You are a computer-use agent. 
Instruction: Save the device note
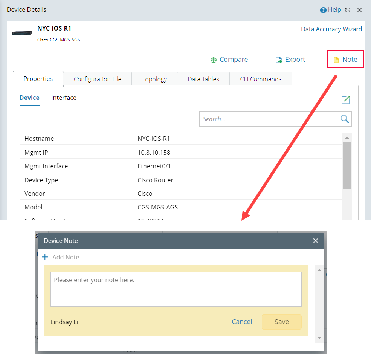point(281,322)
